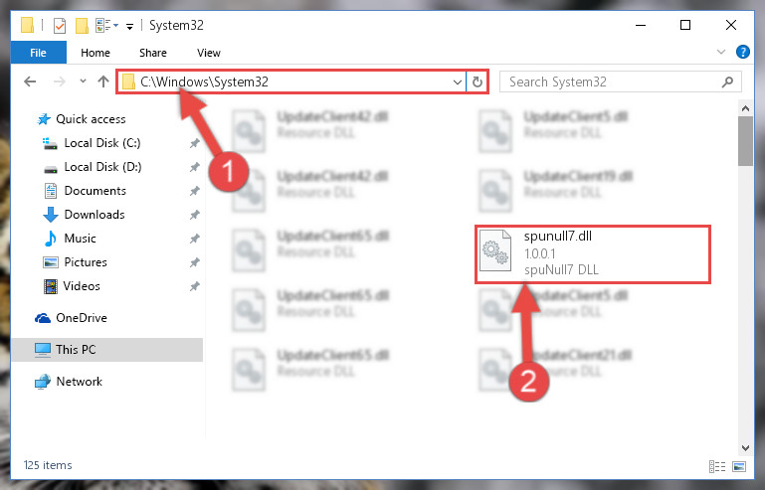The height and width of the screenshot is (490, 765).
Task: Refresh the System32 folder view
Action: pyautogui.click(x=478, y=82)
